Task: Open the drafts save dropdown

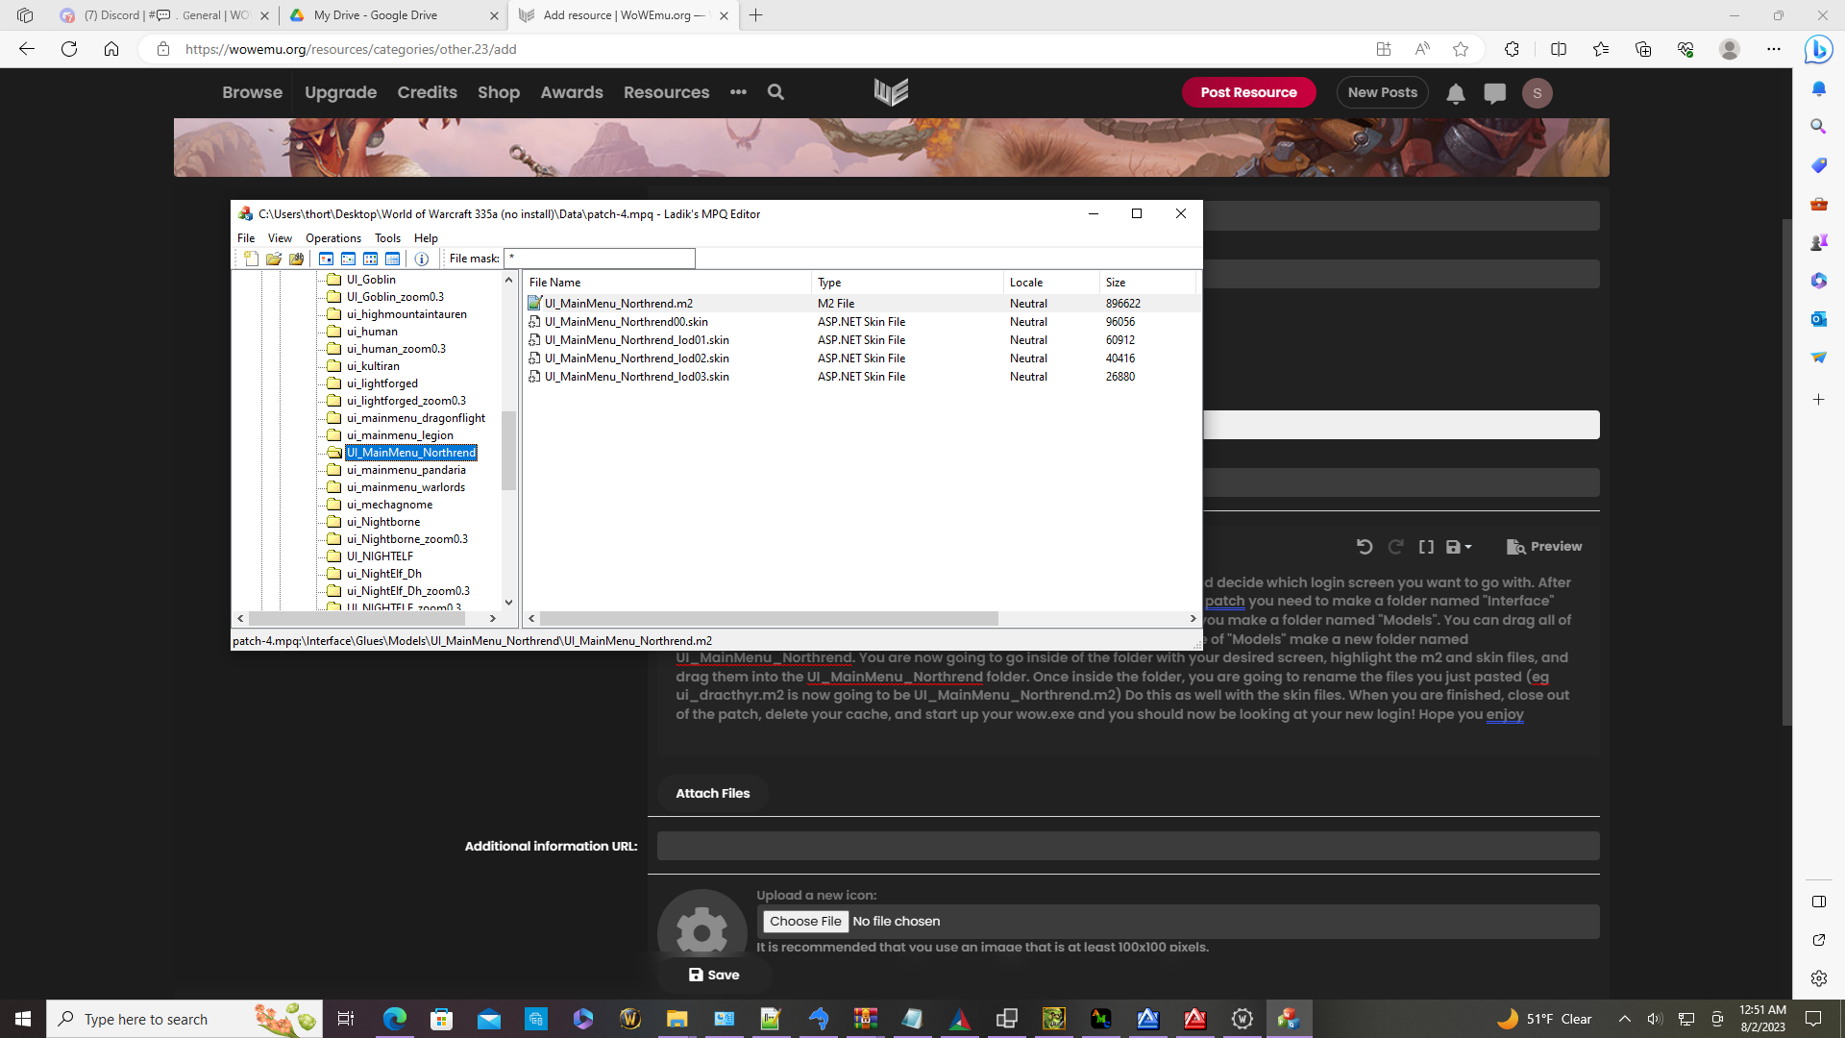Action: [1459, 547]
